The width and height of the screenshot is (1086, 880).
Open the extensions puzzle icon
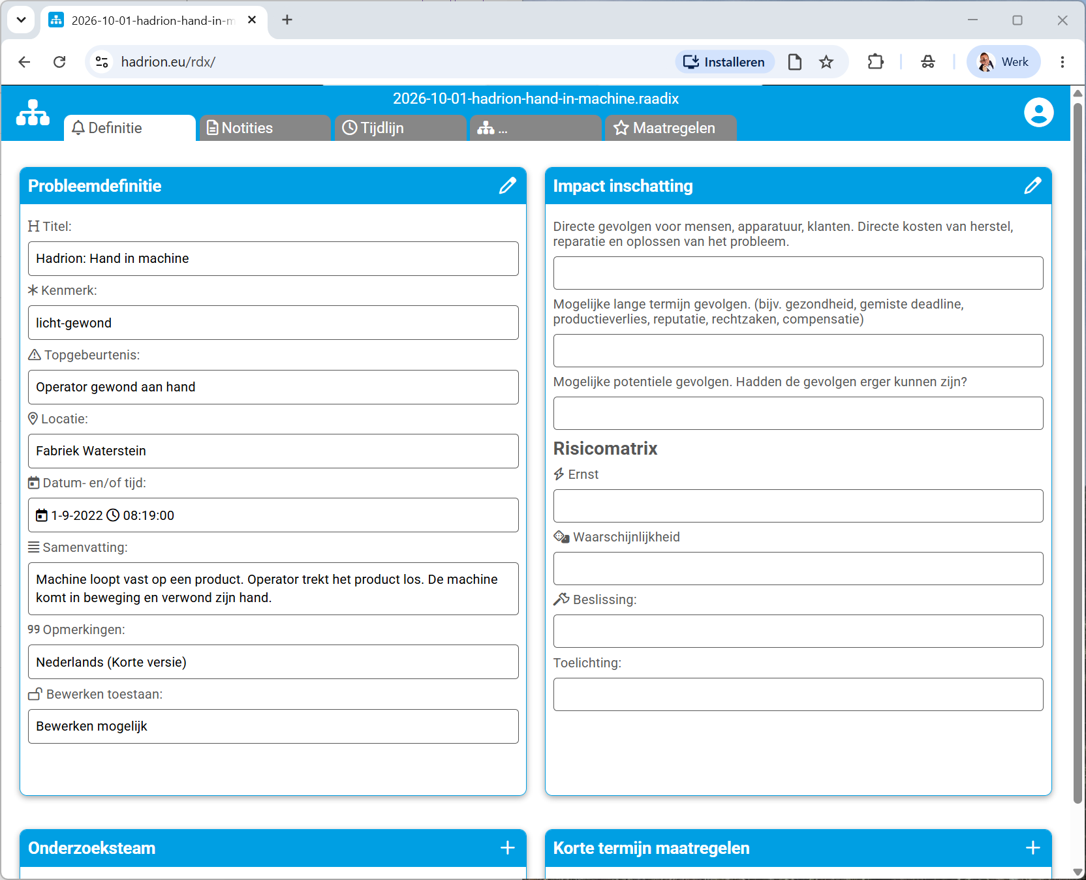876,62
